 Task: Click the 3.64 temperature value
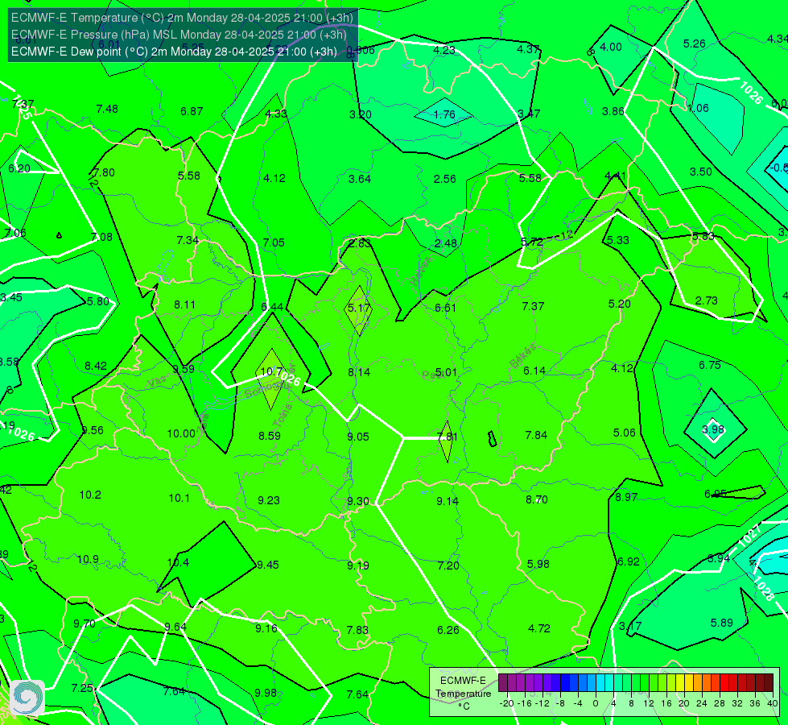360,179
